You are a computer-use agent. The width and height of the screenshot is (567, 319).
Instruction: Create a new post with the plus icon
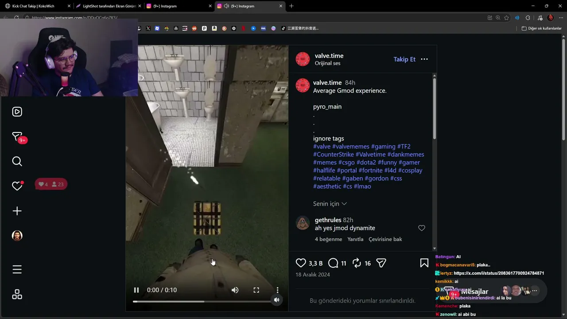(x=17, y=211)
